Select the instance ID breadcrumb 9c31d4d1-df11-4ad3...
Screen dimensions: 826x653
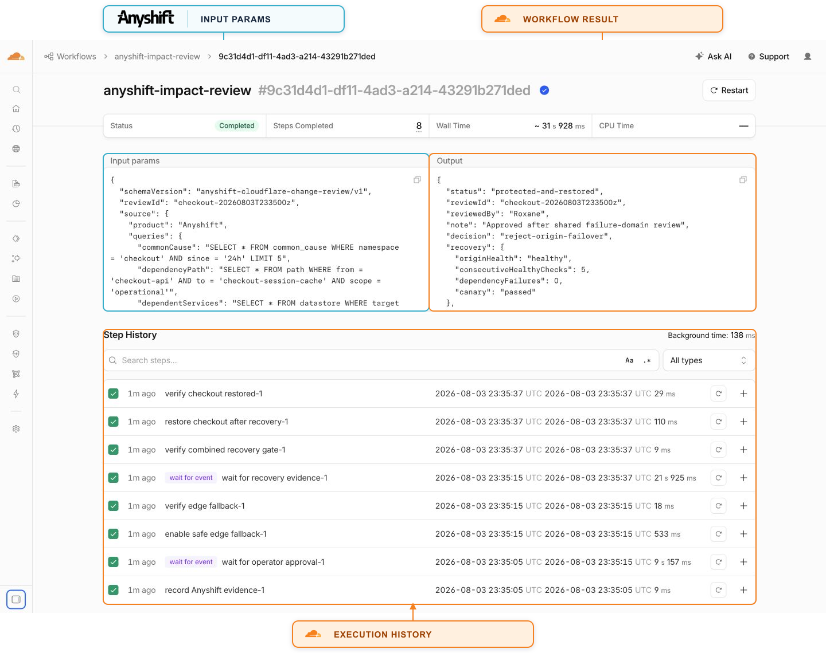297,56
